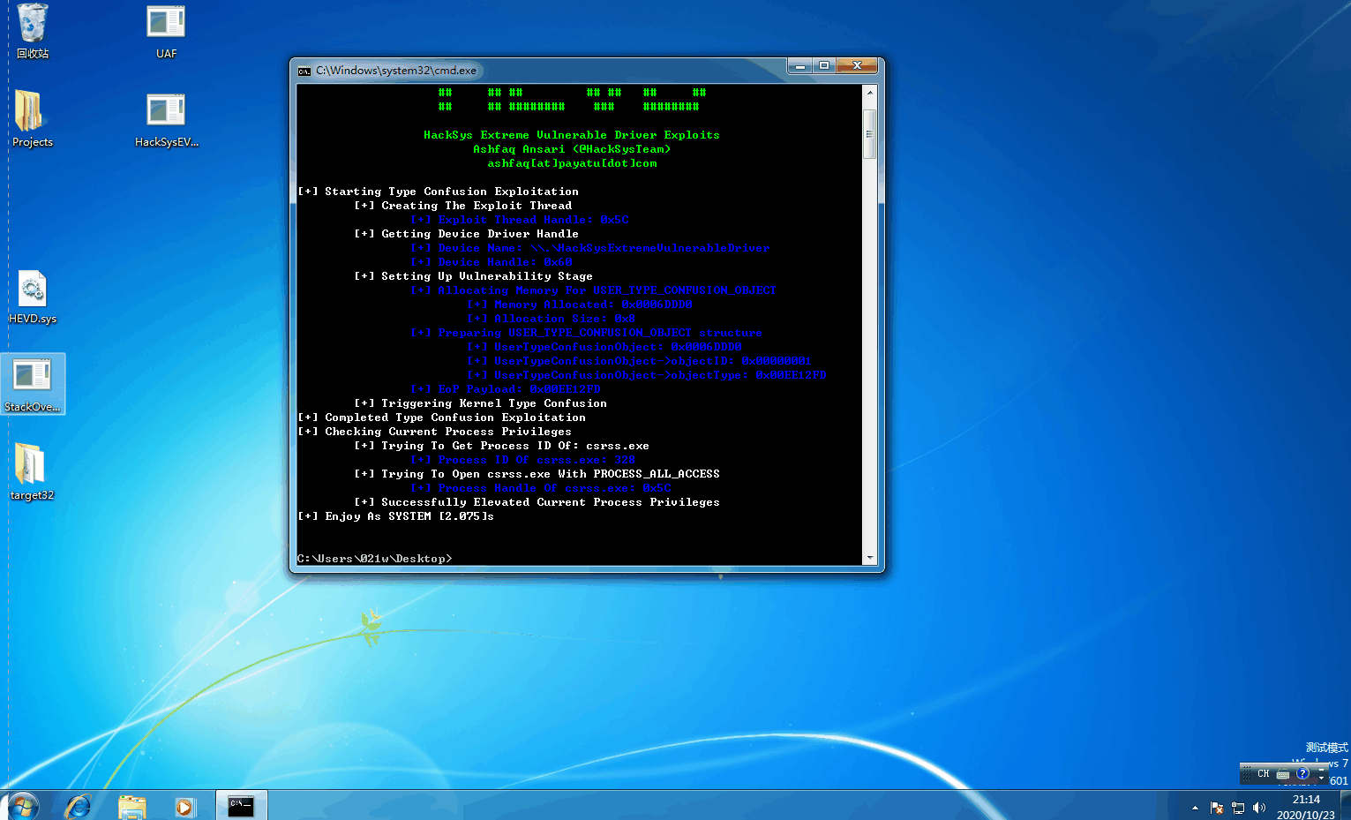1351x820 pixels.
Task: Click the 'ashfaq[at]payatu[dot]com' line
Action: click(x=572, y=163)
